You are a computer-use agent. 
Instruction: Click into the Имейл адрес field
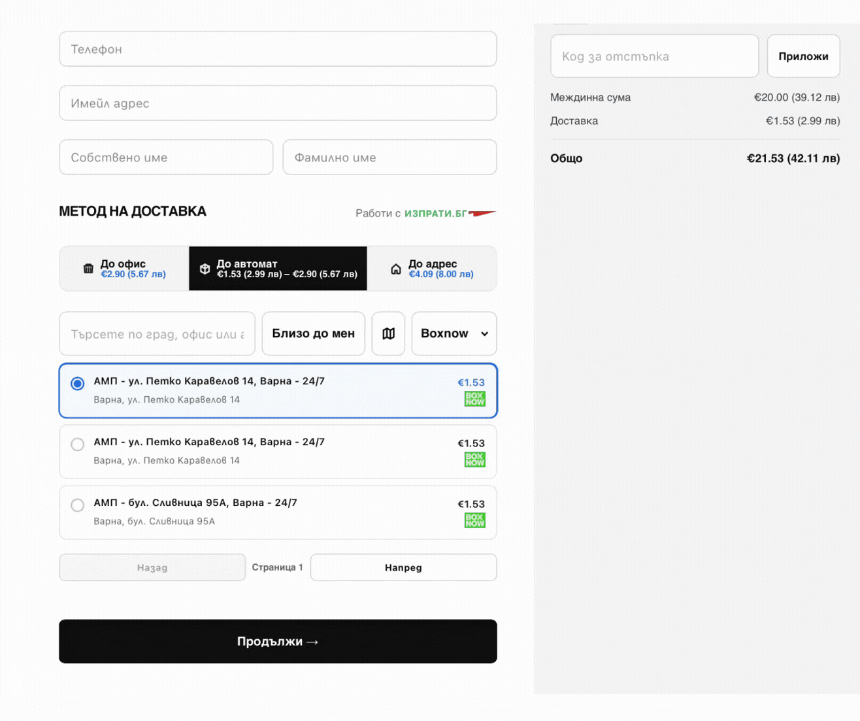278,103
